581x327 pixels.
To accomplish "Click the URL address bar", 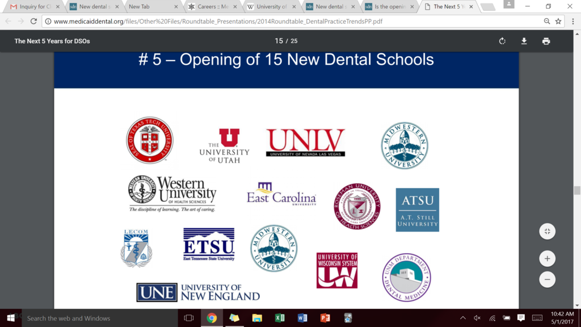I will pyautogui.click(x=284, y=21).
